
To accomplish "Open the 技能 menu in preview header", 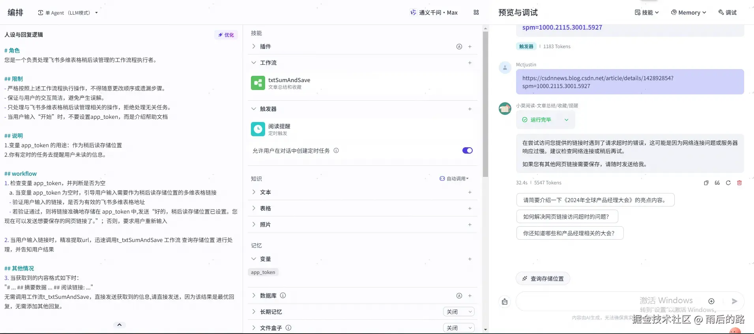I will tap(647, 13).
